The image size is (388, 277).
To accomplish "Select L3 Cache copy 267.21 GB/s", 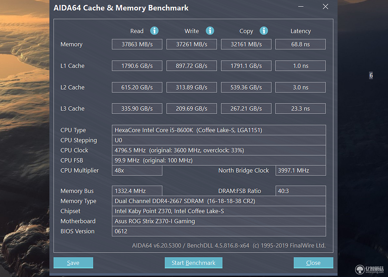I will [246, 109].
